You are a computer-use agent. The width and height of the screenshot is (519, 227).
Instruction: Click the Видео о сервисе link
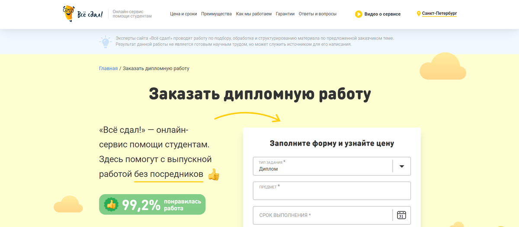tap(382, 14)
